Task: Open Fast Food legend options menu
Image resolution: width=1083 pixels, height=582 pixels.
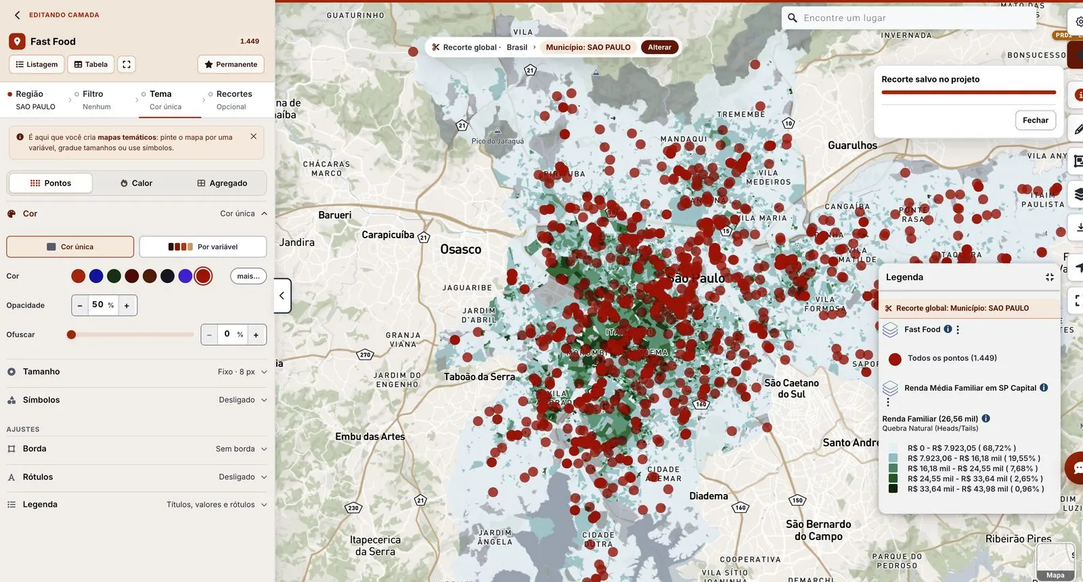Action: 958,330
